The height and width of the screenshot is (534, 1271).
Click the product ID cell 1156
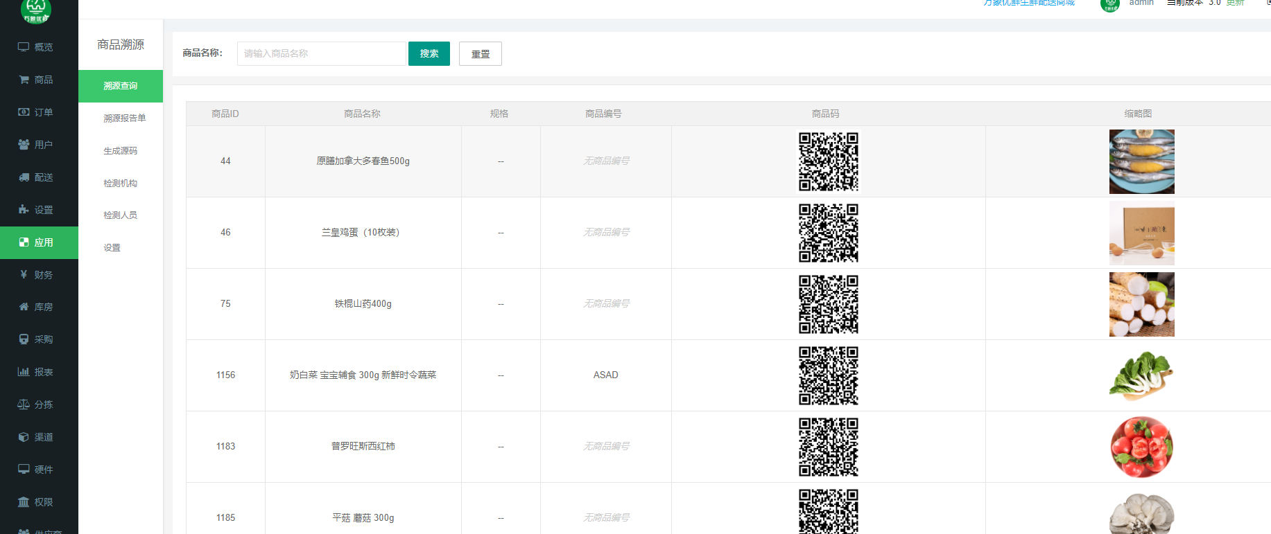[225, 375]
